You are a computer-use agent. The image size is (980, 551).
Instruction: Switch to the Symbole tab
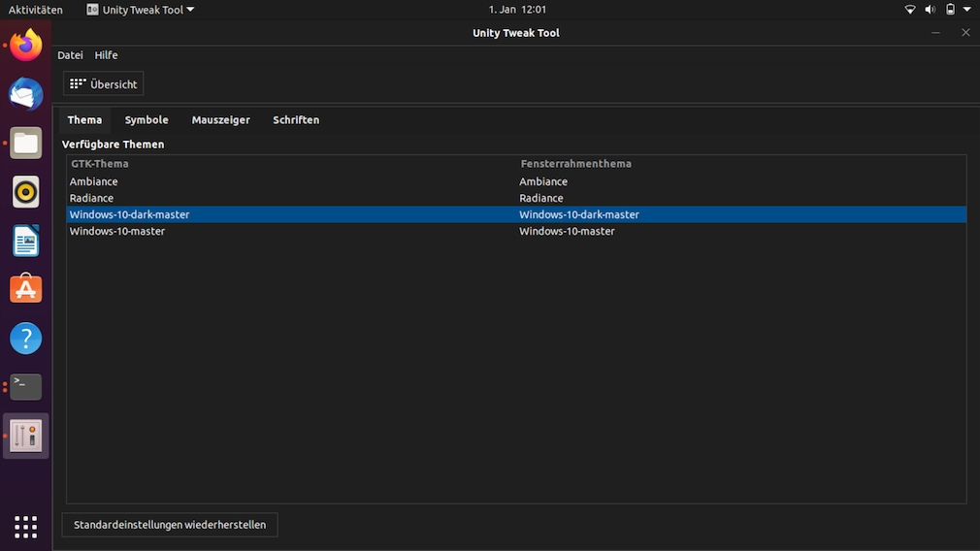click(x=147, y=120)
